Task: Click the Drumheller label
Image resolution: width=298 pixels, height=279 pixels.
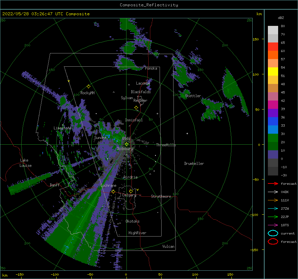Action: tap(194, 164)
